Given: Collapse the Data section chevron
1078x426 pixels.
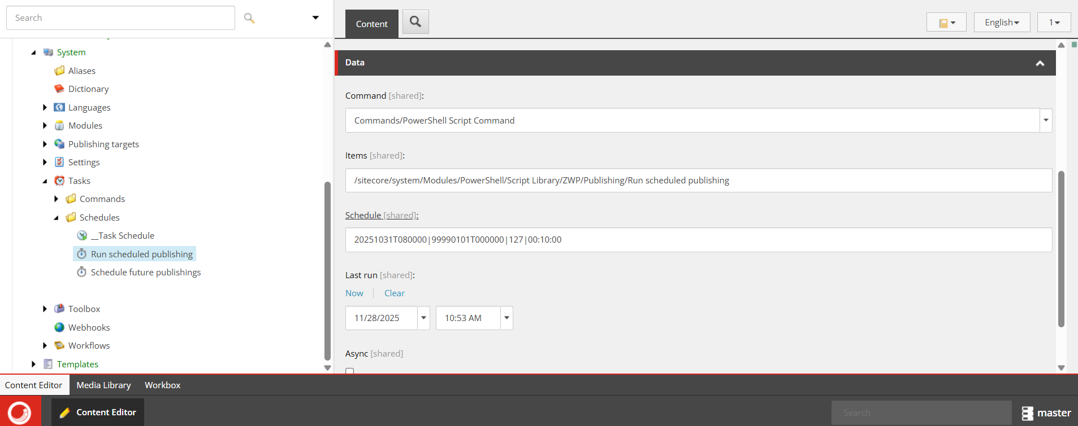Looking at the screenshot, I should pos(1040,63).
